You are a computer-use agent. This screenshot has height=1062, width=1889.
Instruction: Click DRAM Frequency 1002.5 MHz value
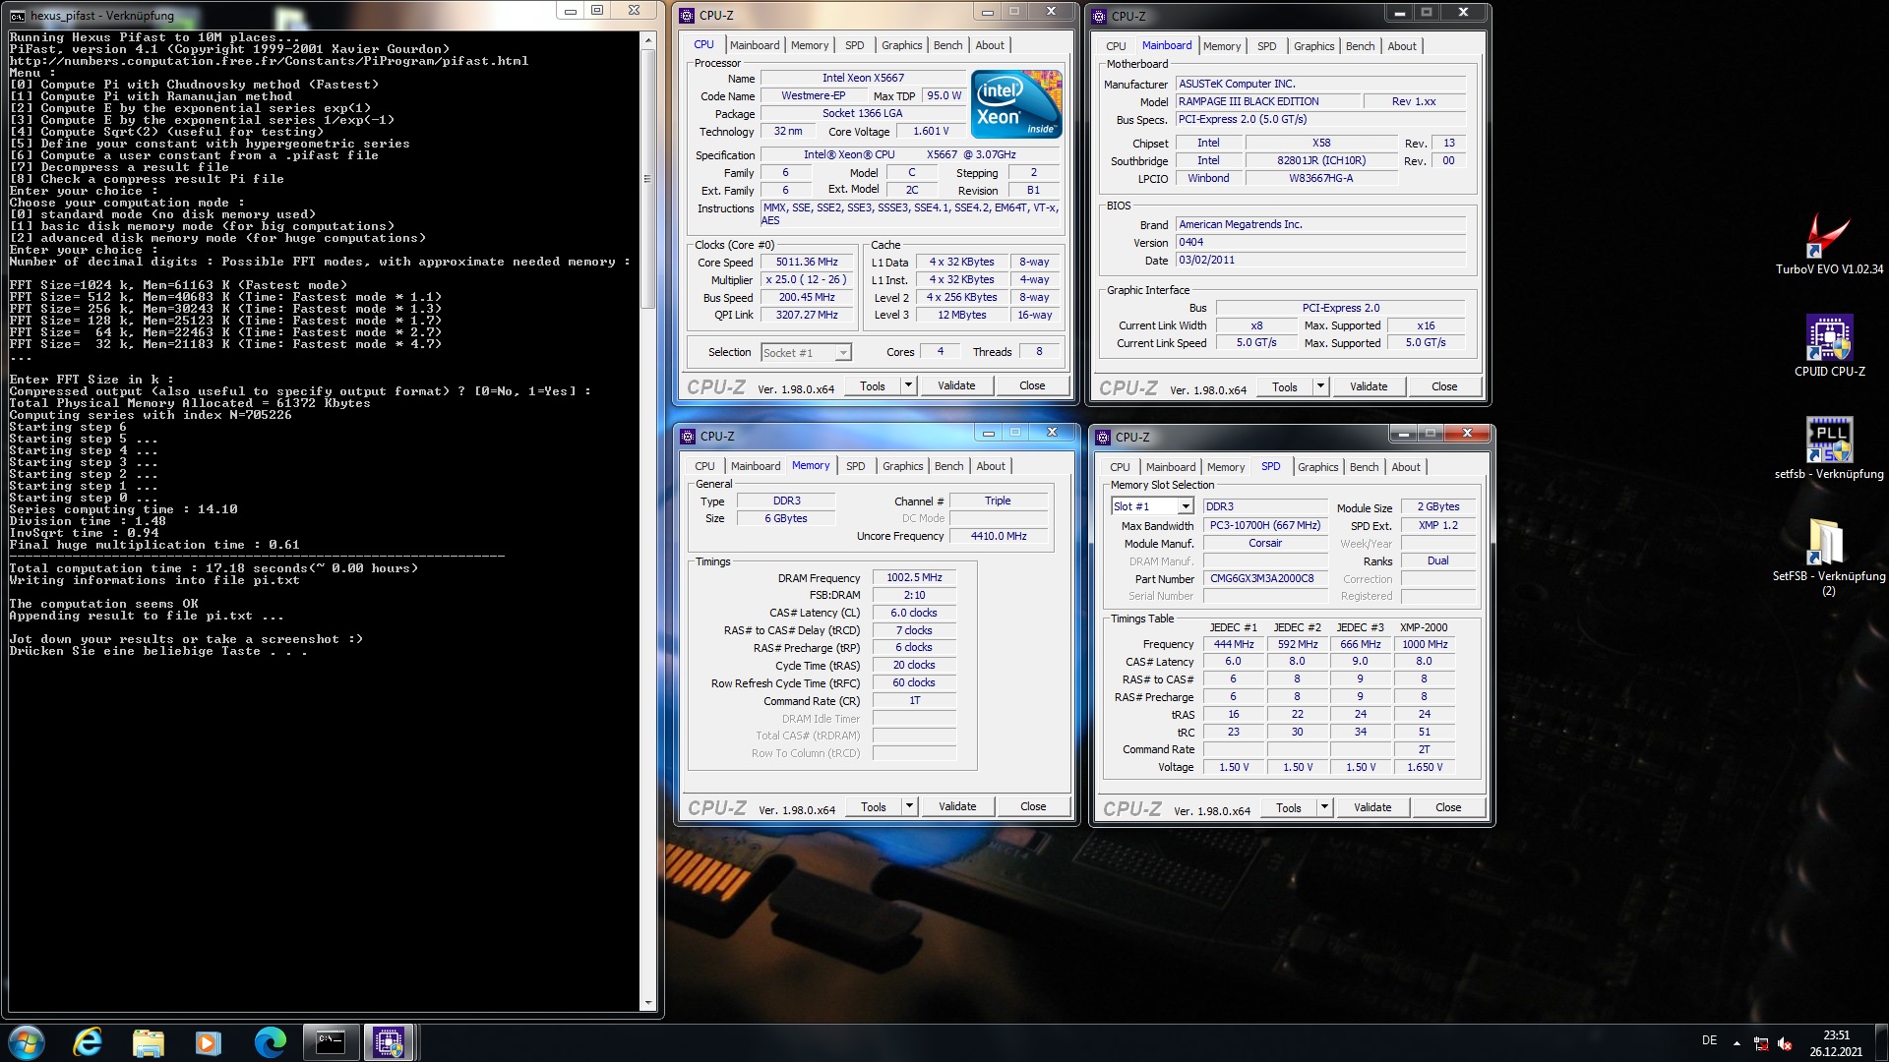(914, 578)
